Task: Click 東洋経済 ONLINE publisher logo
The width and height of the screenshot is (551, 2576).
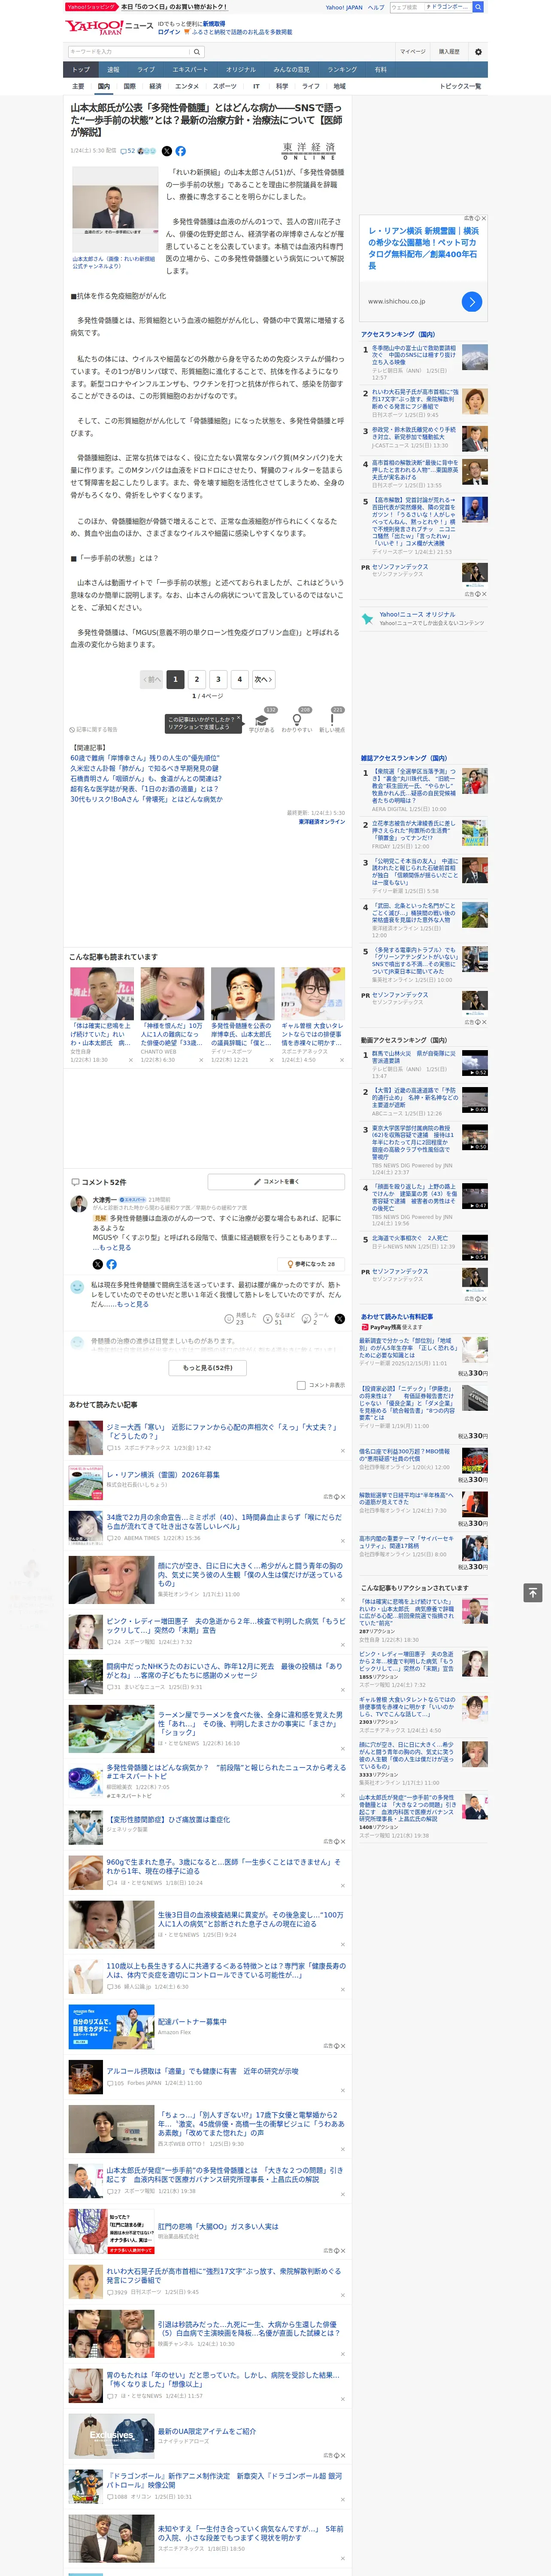Action: tap(309, 151)
